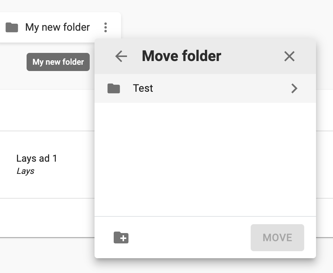Create a new folder via the plus-folder icon
Viewport: 333px width, 273px height.
[x=121, y=237]
